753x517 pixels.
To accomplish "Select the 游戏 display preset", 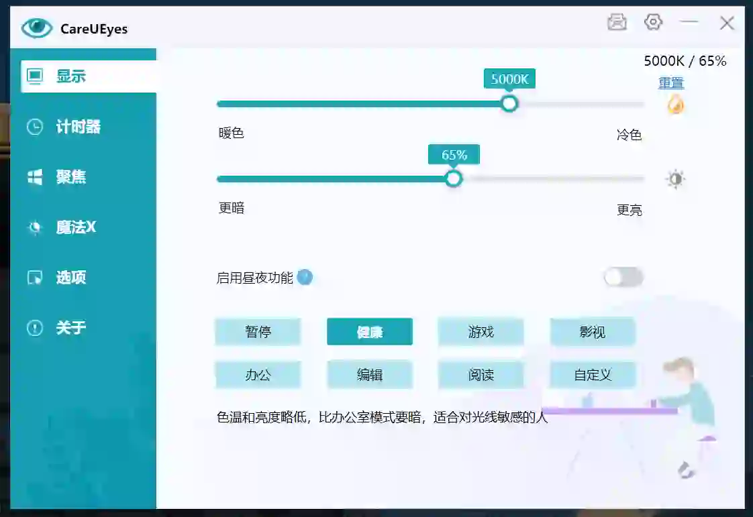I will tap(481, 331).
